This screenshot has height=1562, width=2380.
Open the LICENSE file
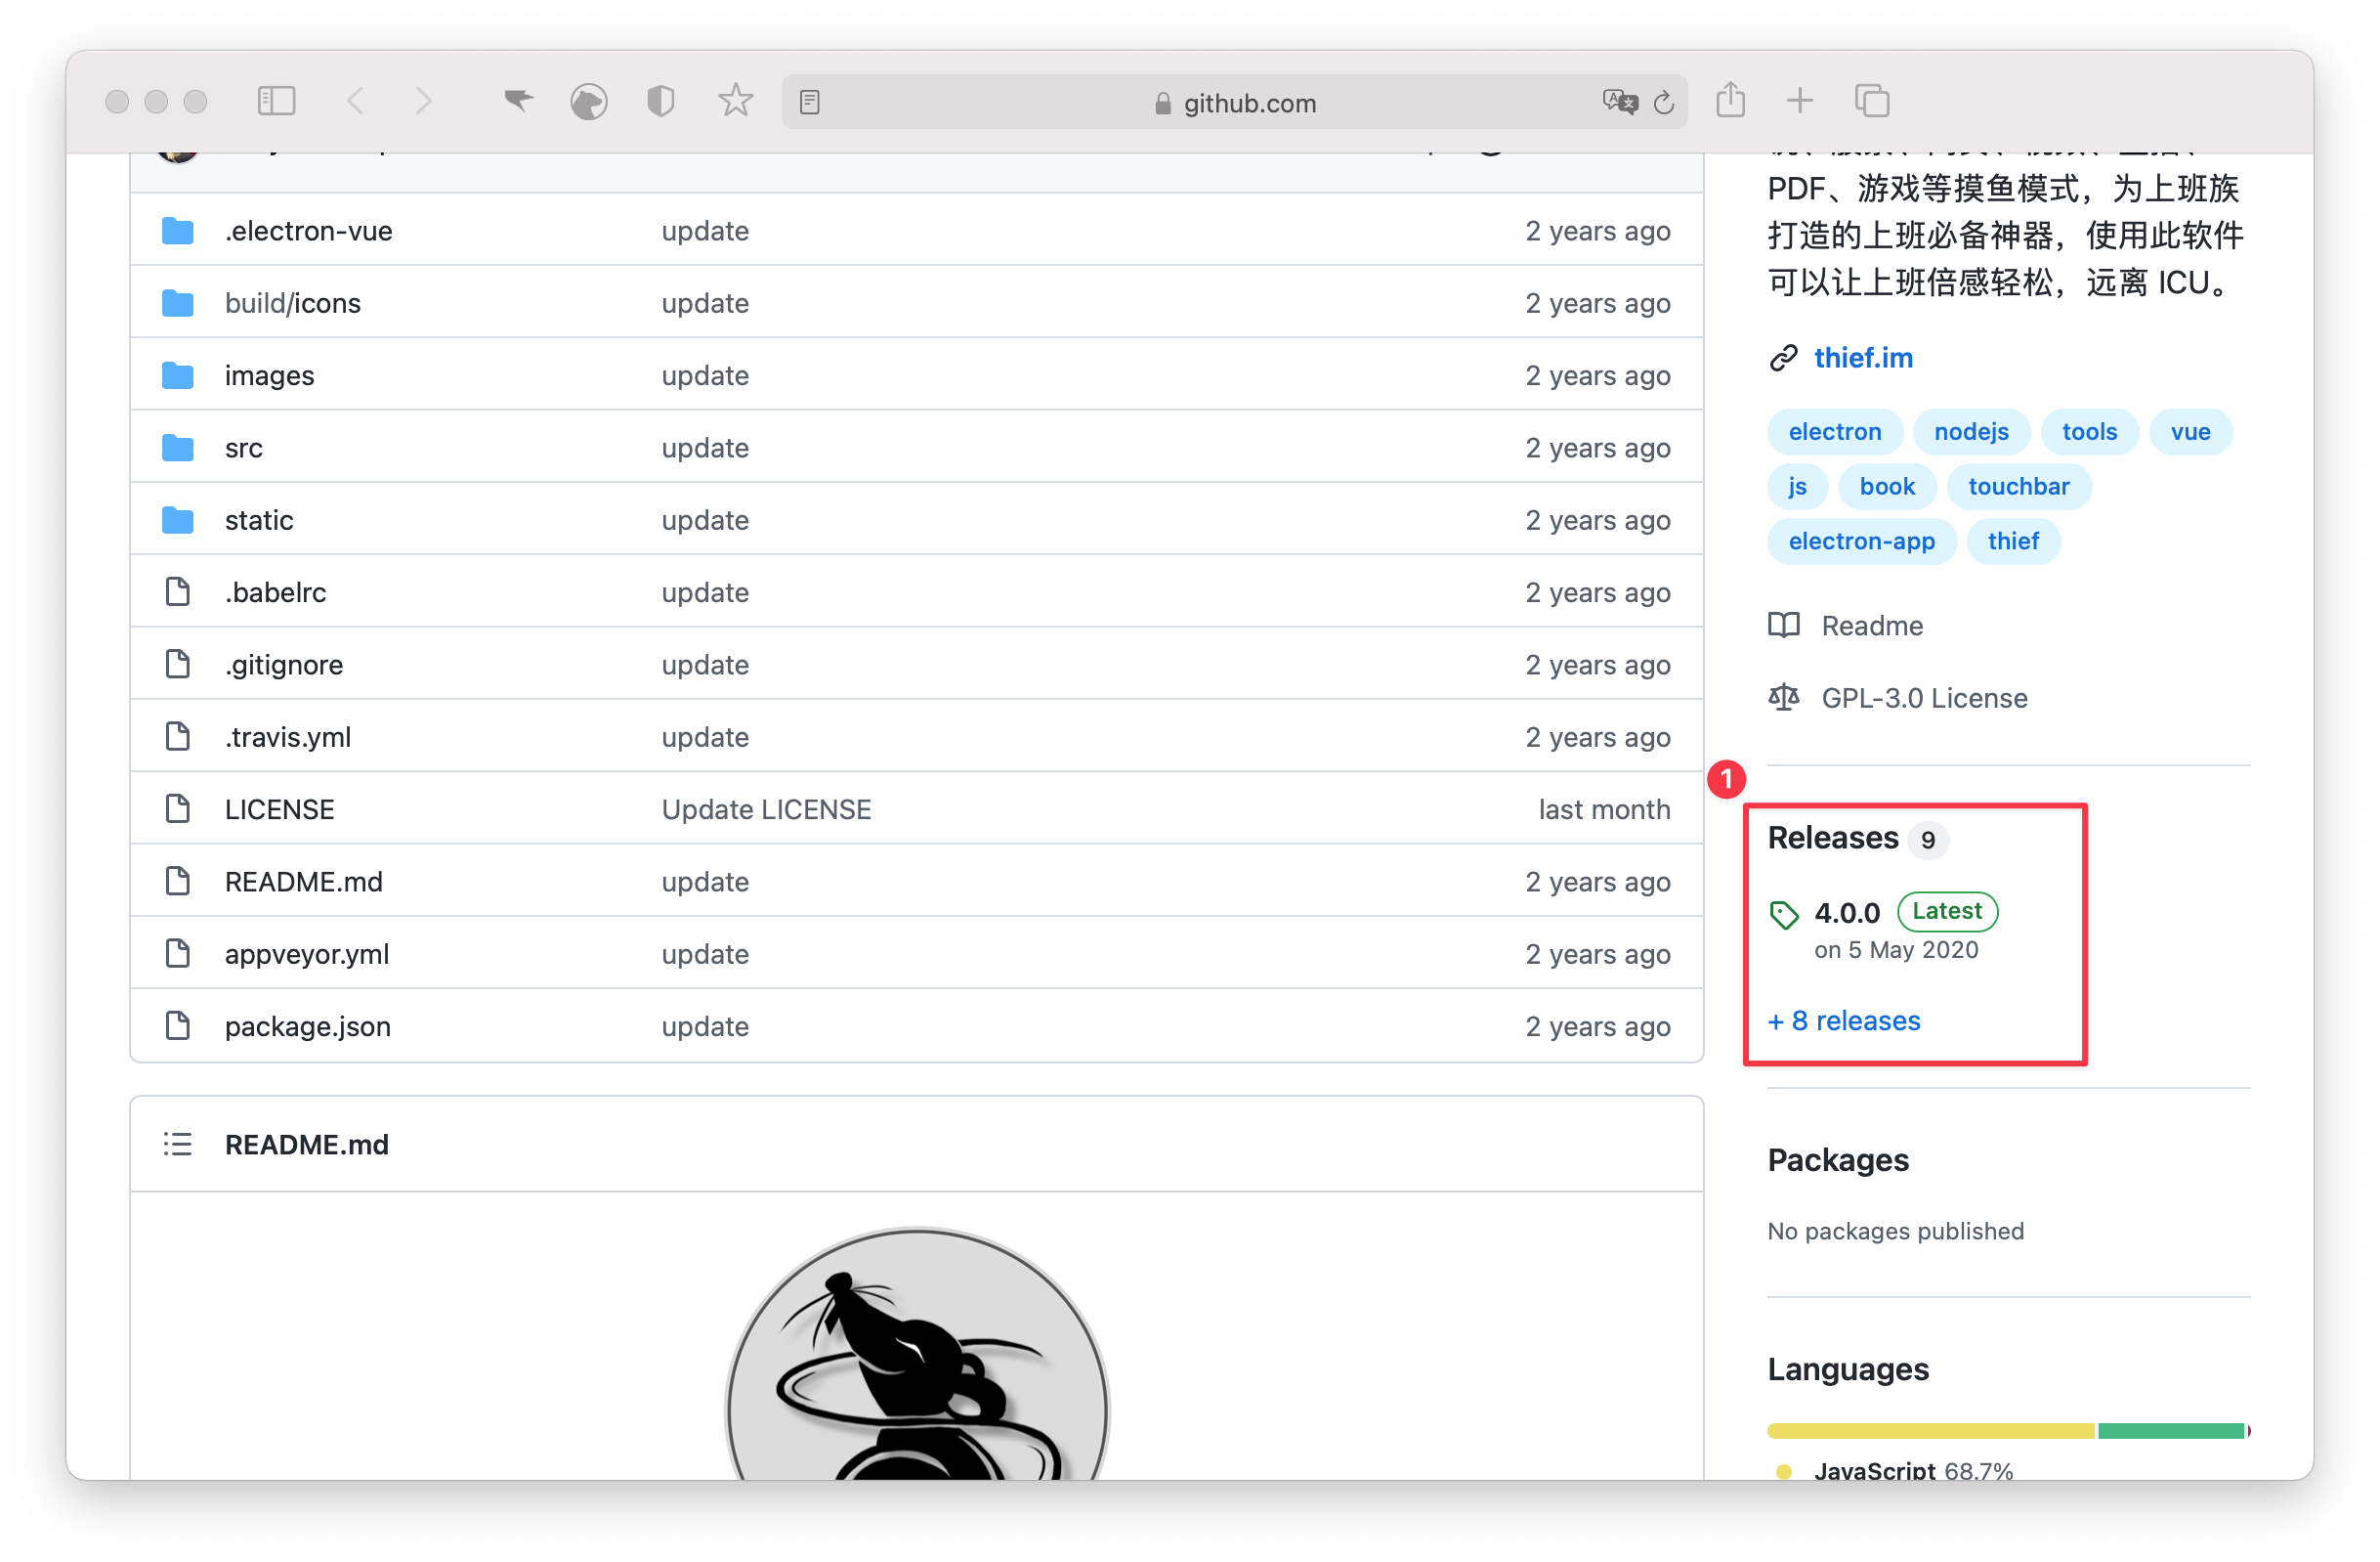(x=279, y=809)
